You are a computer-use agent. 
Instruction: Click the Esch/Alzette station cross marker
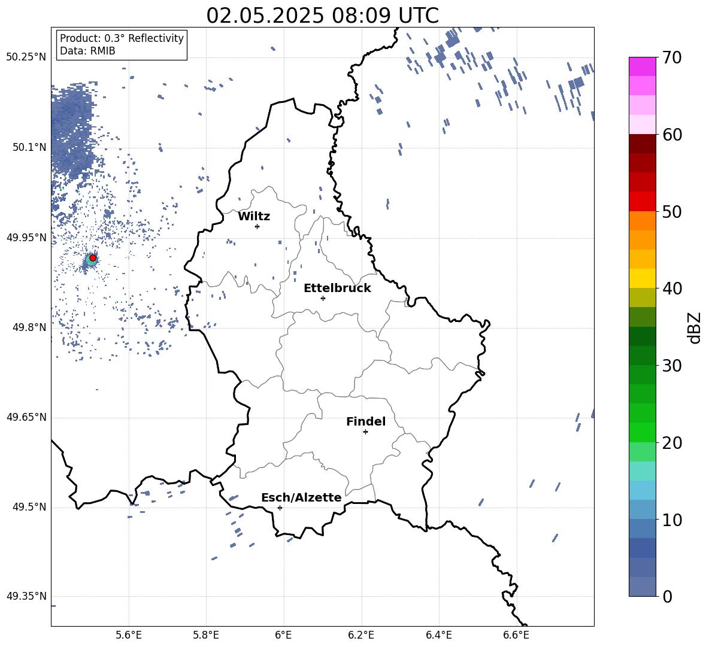[x=280, y=508]
